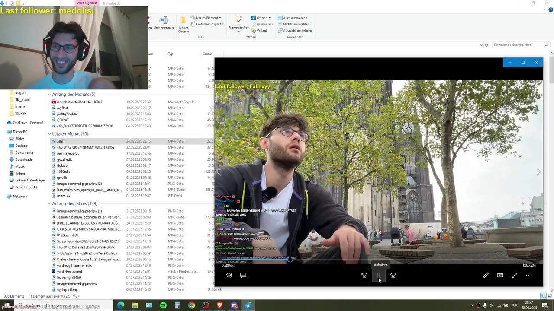This screenshot has height=311, width=554.
Task: Expand the Öffnen dropdown in ribbon
Action: point(261,18)
